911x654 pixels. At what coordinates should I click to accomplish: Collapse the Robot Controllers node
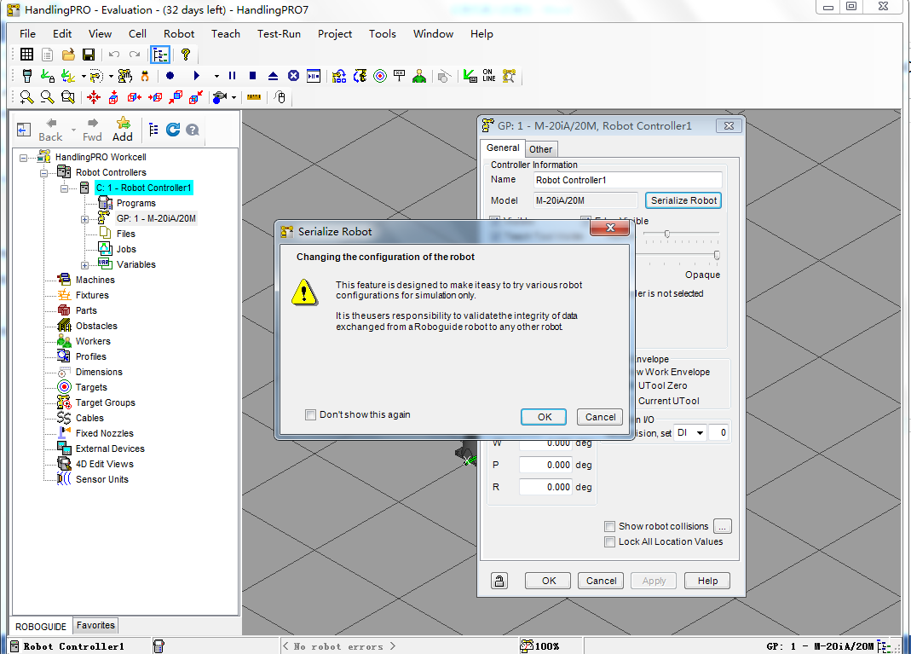pos(43,172)
